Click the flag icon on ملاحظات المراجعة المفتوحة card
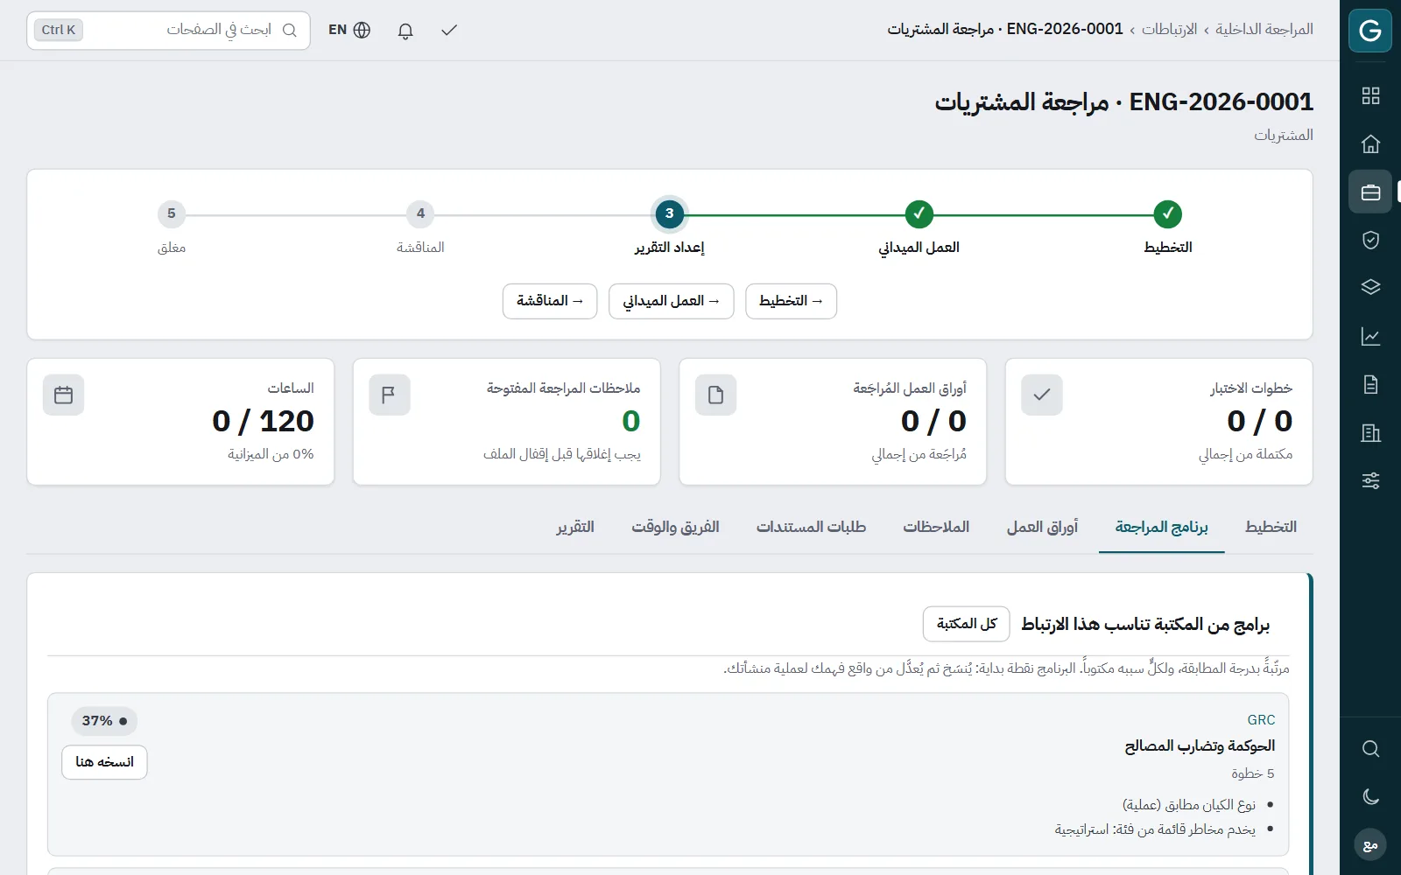Image resolution: width=1401 pixels, height=875 pixels. pyautogui.click(x=390, y=395)
